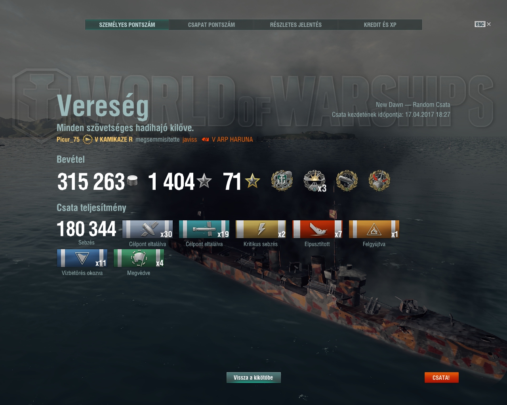Switch to the CSAPAT PONTSZÁM tab
The height and width of the screenshot is (405, 507).
click(211, 25)
